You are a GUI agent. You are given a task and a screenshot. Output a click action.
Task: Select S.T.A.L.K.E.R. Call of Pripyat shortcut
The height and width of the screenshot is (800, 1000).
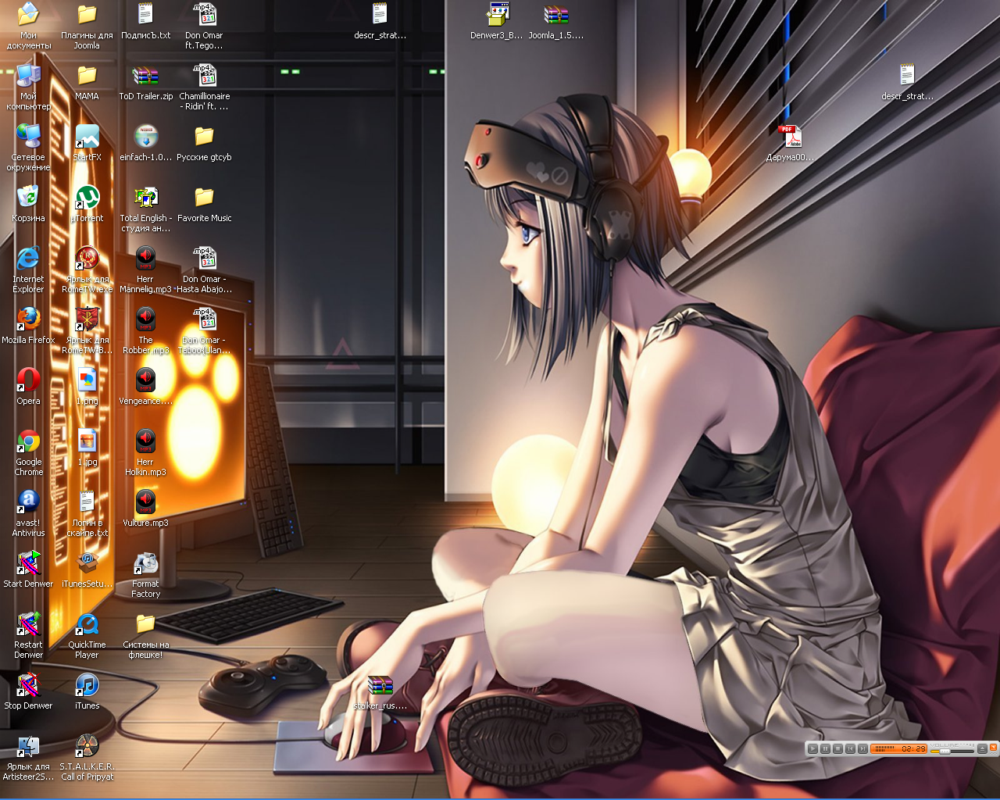87,746
